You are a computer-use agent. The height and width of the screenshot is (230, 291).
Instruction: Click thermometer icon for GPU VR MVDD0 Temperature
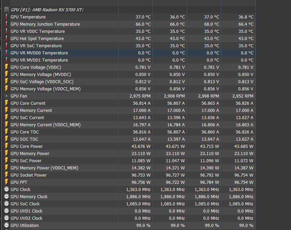tap(7, 53)
